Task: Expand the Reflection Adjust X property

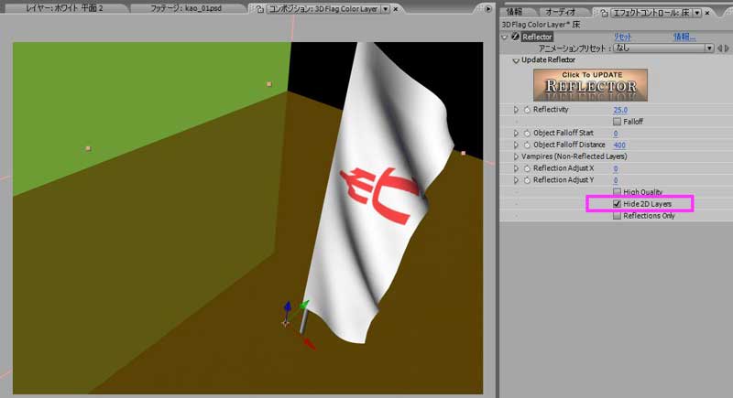Action: coord(516,168)
